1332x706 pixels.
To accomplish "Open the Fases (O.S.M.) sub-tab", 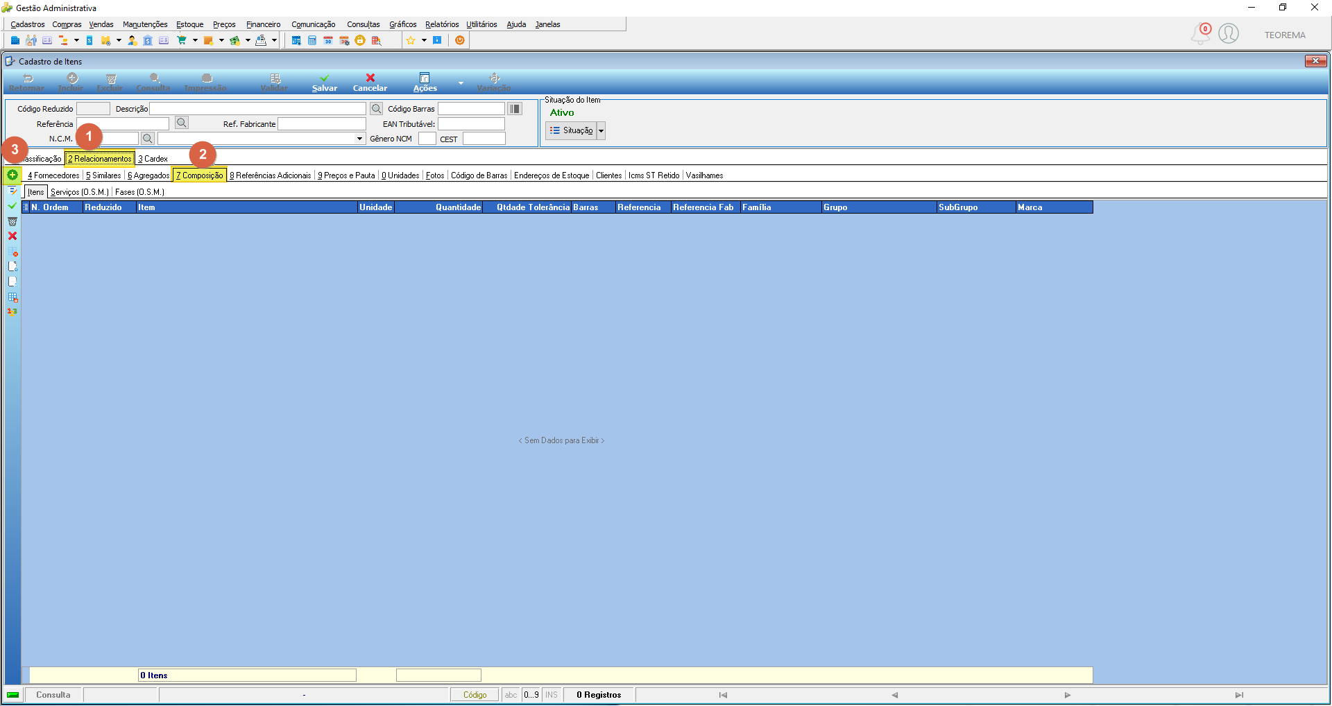I will tap(139, 192).
